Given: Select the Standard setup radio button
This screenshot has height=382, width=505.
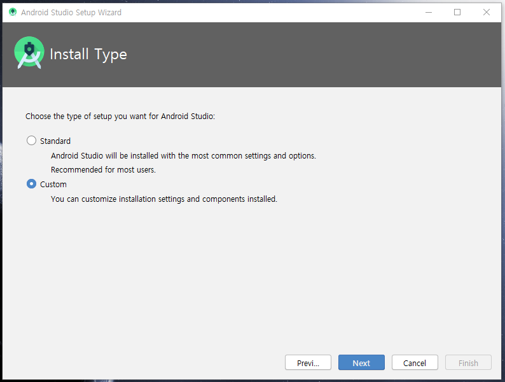Looking at the screenshot, I should coord(31,141).
